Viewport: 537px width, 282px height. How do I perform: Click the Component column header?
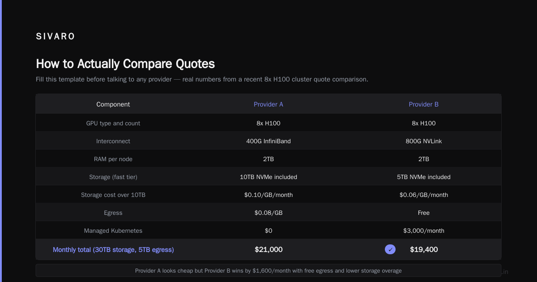tap(113, 104)
